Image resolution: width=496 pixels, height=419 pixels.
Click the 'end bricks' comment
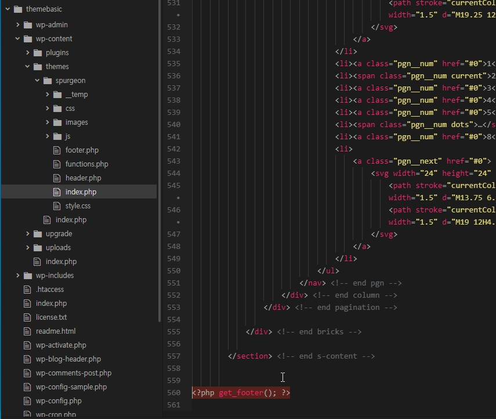click(x=319, y=331)
